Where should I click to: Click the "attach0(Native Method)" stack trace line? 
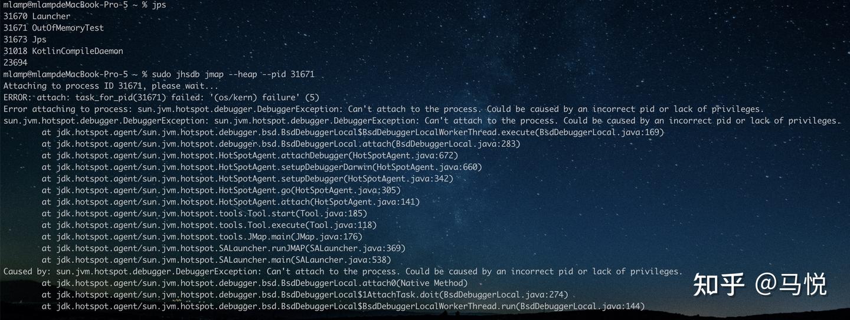coord(254,283)
